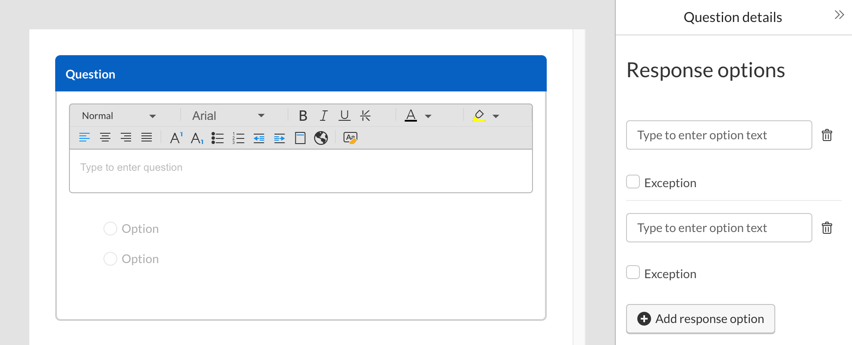852x345 pixels.
Task: Delete the second response option
Action: [827, 228]
